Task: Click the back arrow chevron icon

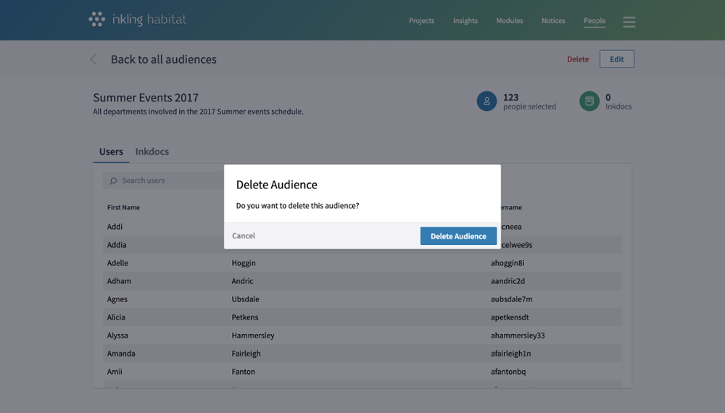Action: pos(94,59)
